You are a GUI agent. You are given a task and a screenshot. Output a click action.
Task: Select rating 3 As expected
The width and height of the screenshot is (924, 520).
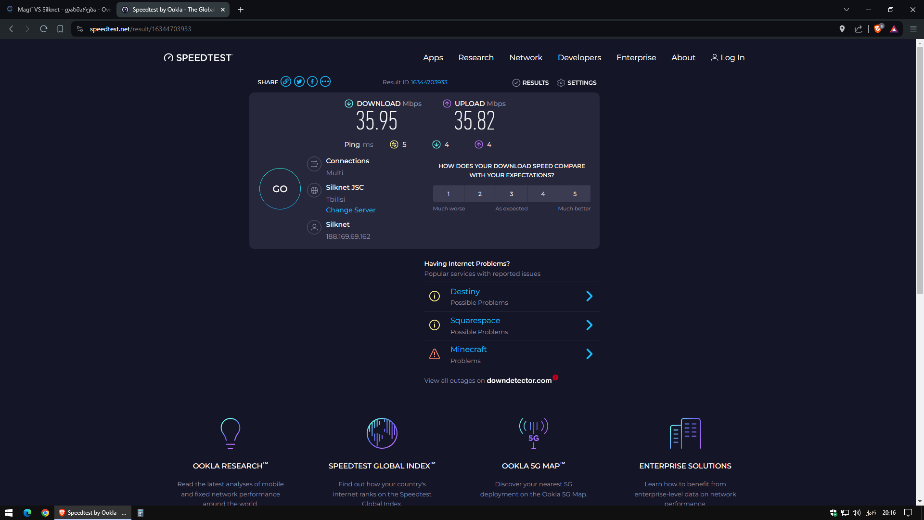512,194
